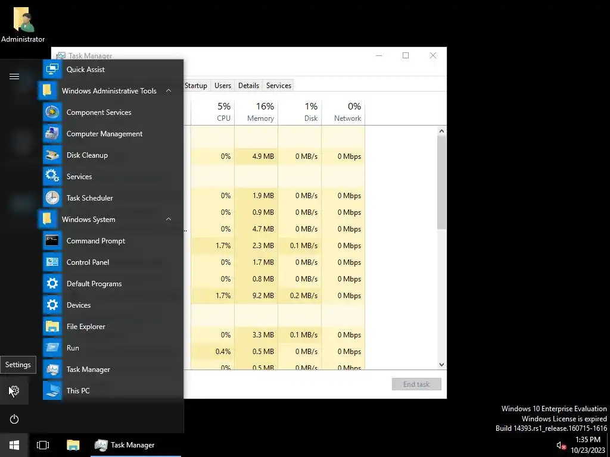
Task: Open the Services tab in Task Manager
Action: tap(279, 86)
